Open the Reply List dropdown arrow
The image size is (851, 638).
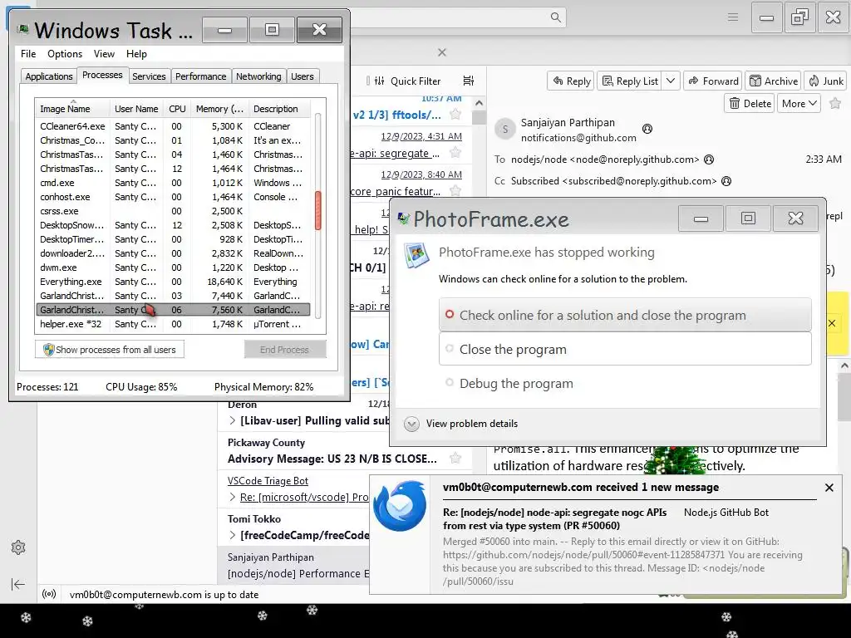click(x=671, y=81)
